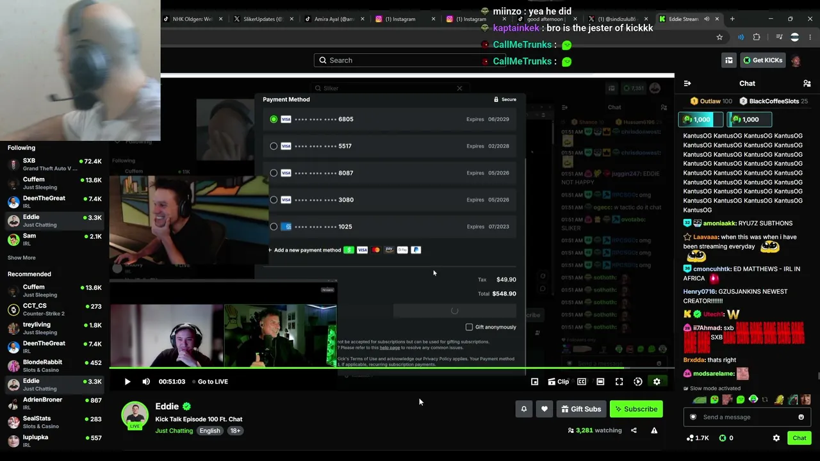Image resolution: width=820 pixels, height=461 pixels.
Task: Tick the Gift anonymously checkbox
Action: (x=469, y=327)
